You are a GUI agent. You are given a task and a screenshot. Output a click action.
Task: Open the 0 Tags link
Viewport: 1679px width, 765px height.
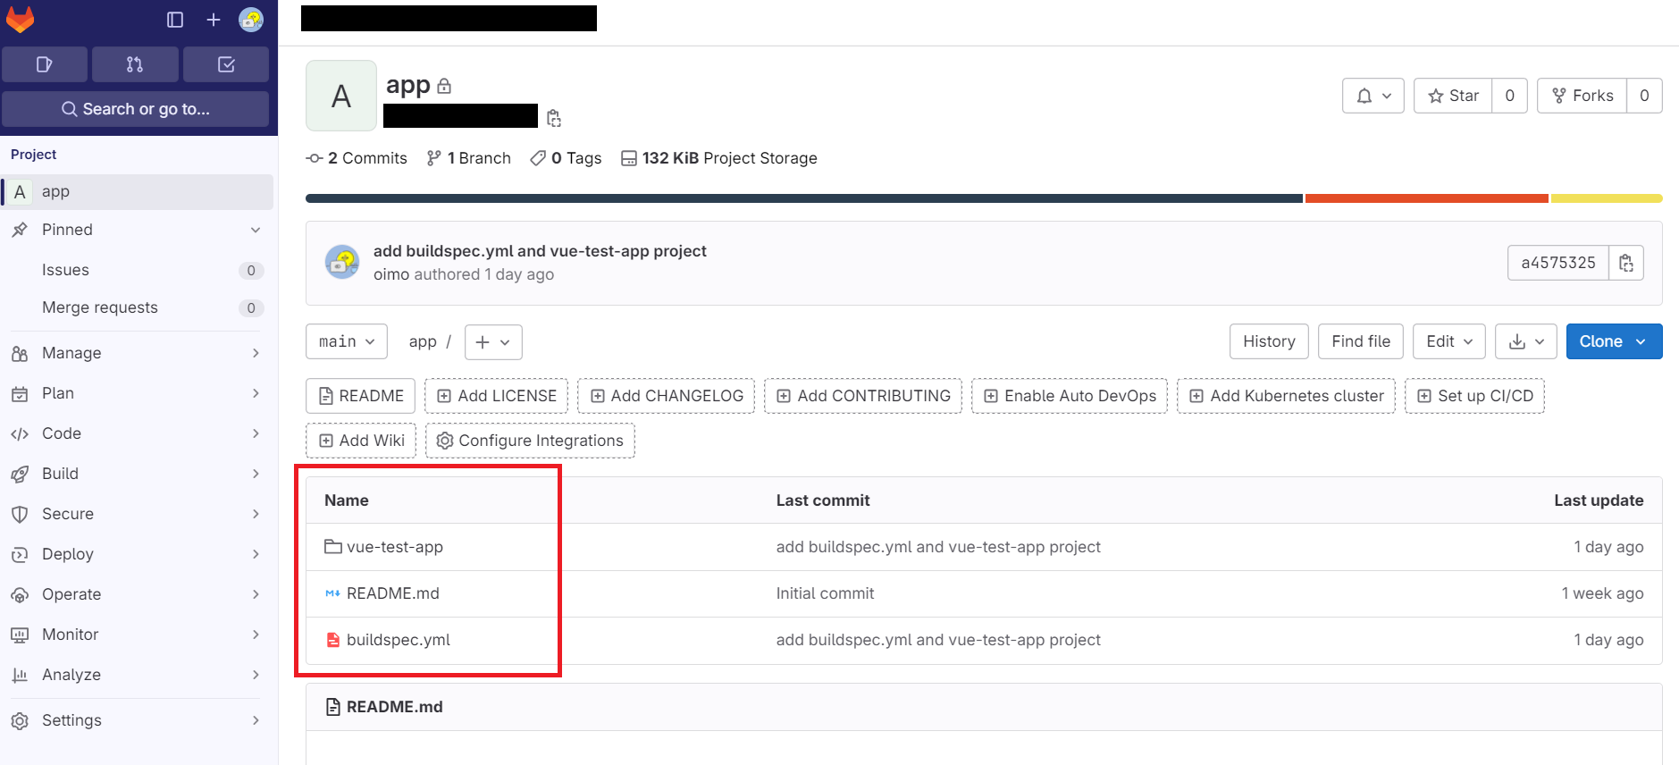566,158
